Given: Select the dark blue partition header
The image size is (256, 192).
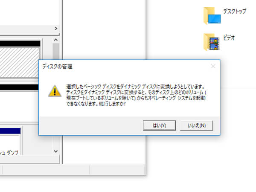Looking at the screenshot, I should coord(10,131).
